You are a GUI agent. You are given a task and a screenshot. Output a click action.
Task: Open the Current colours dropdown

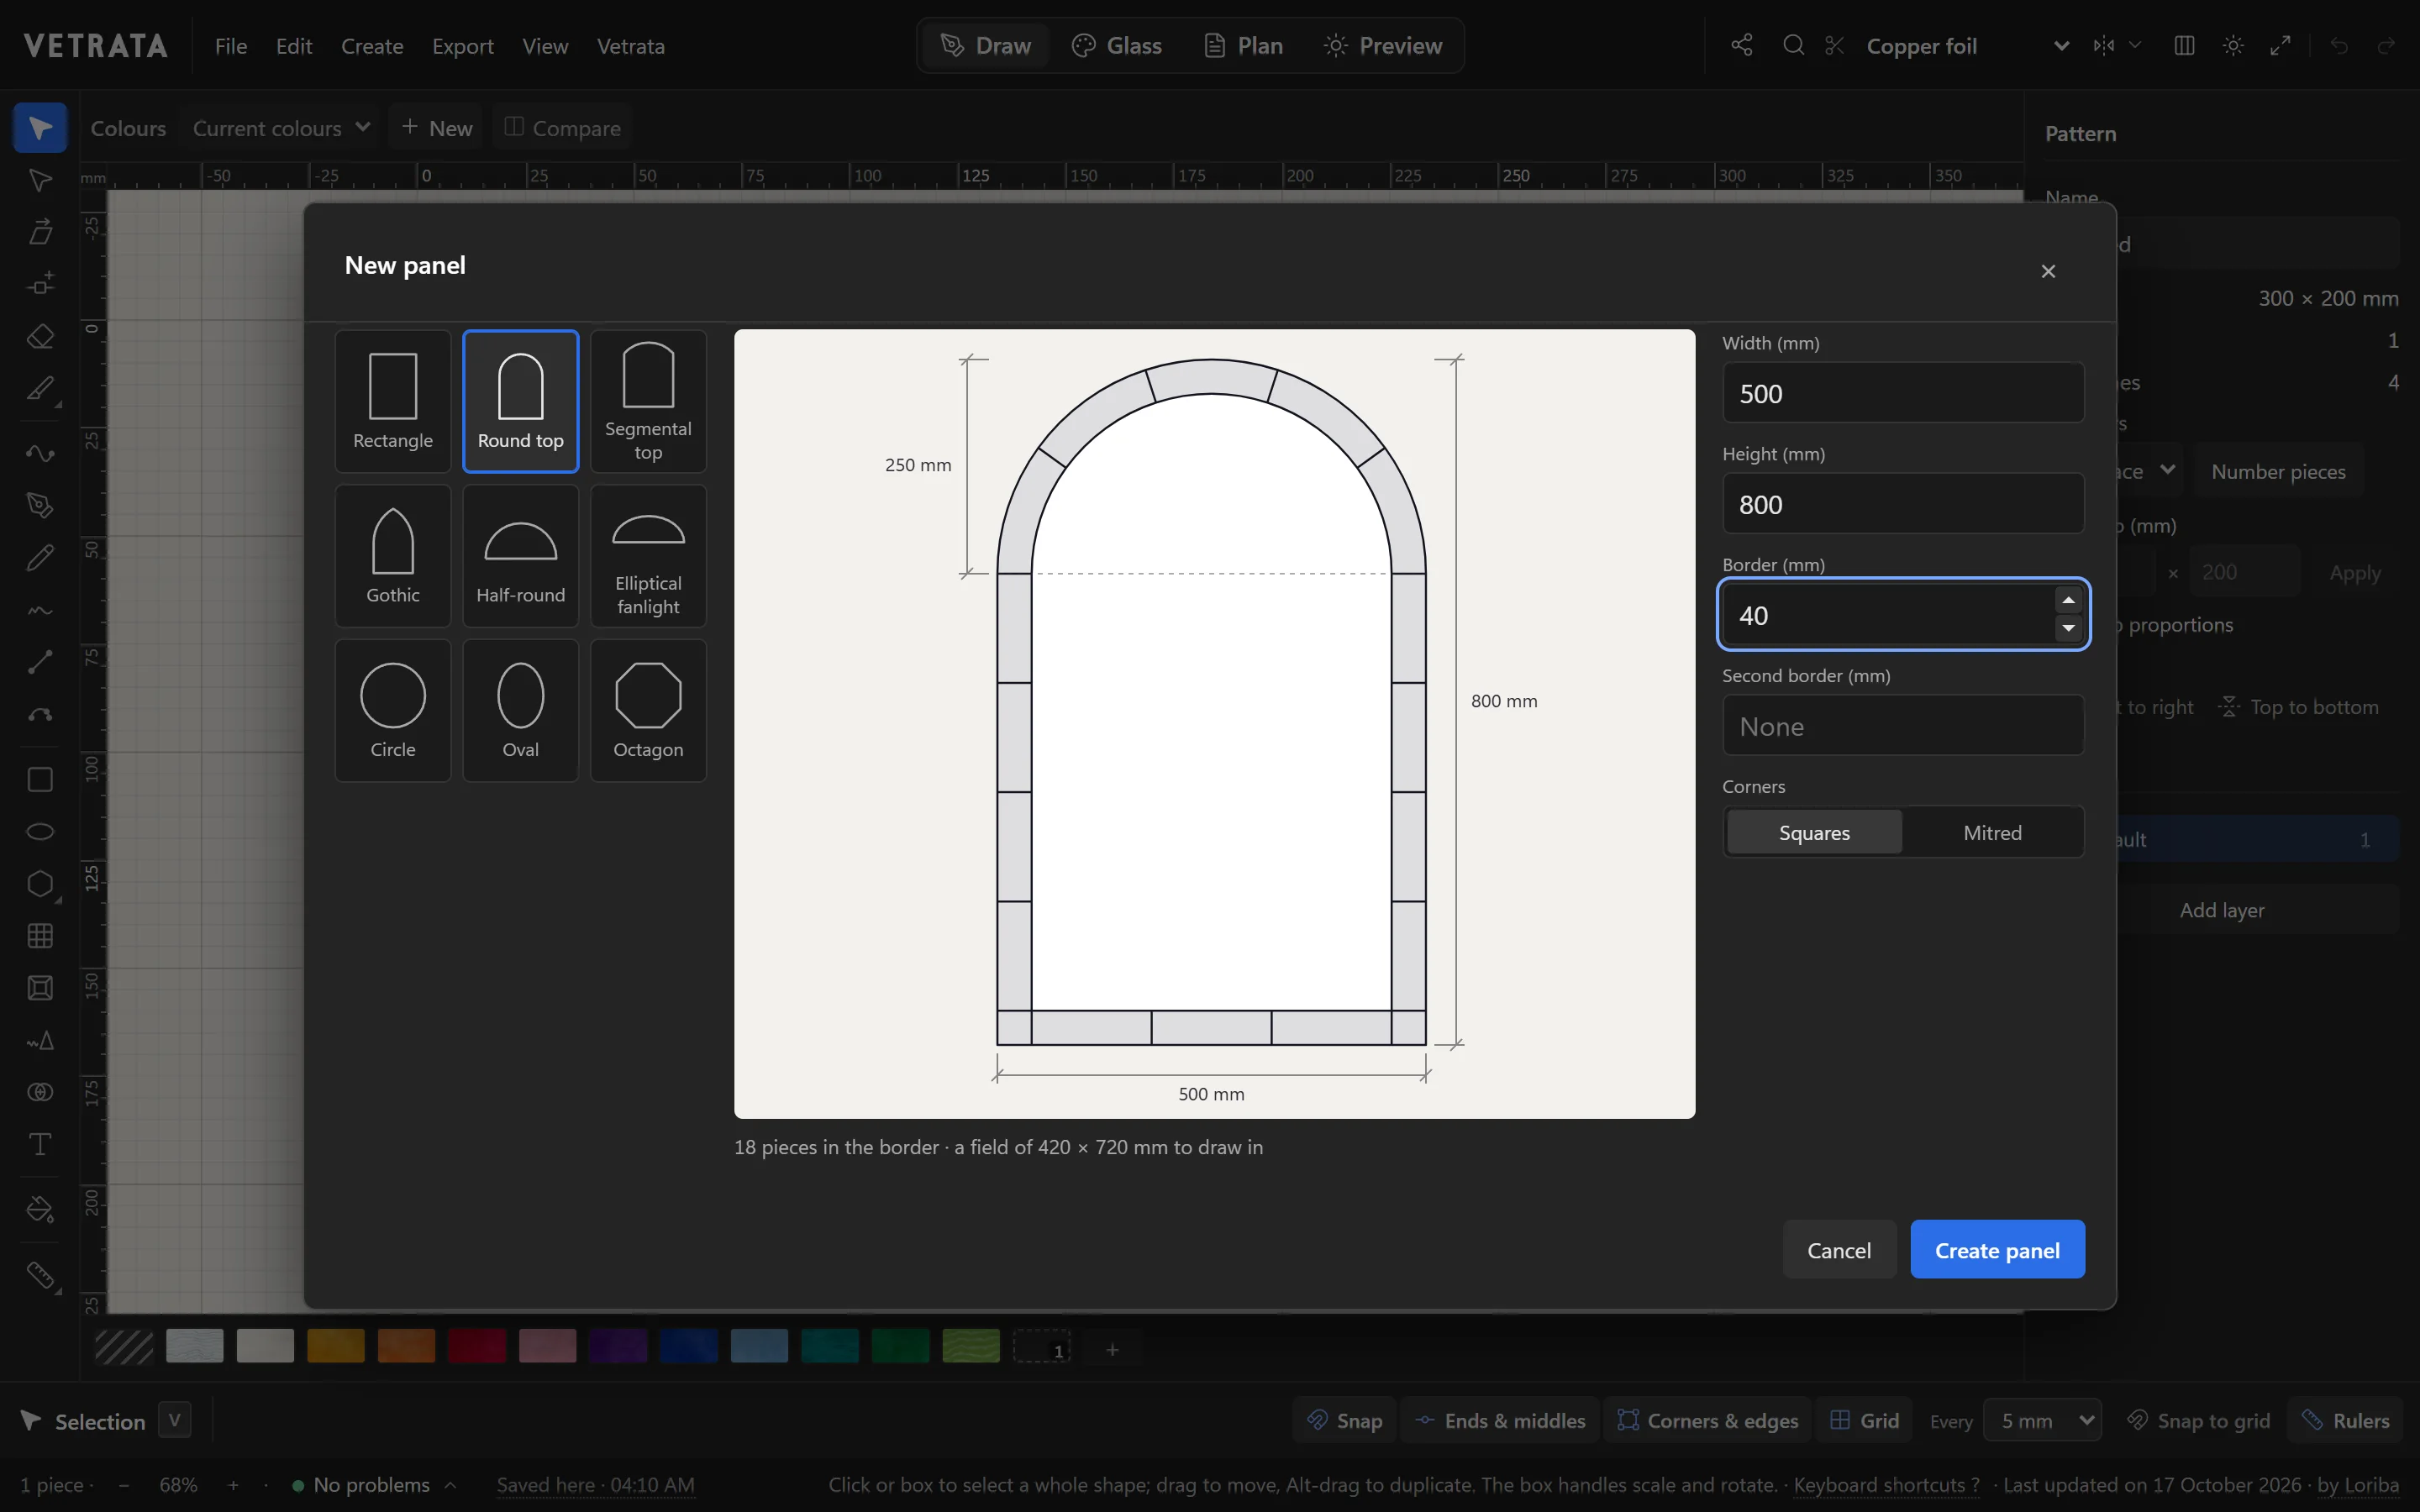pos(281,128)
